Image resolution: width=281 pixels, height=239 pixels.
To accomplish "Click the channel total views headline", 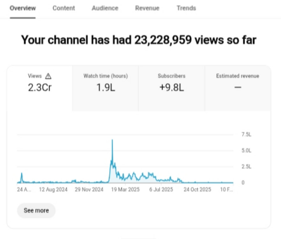I will pos(139,40).
